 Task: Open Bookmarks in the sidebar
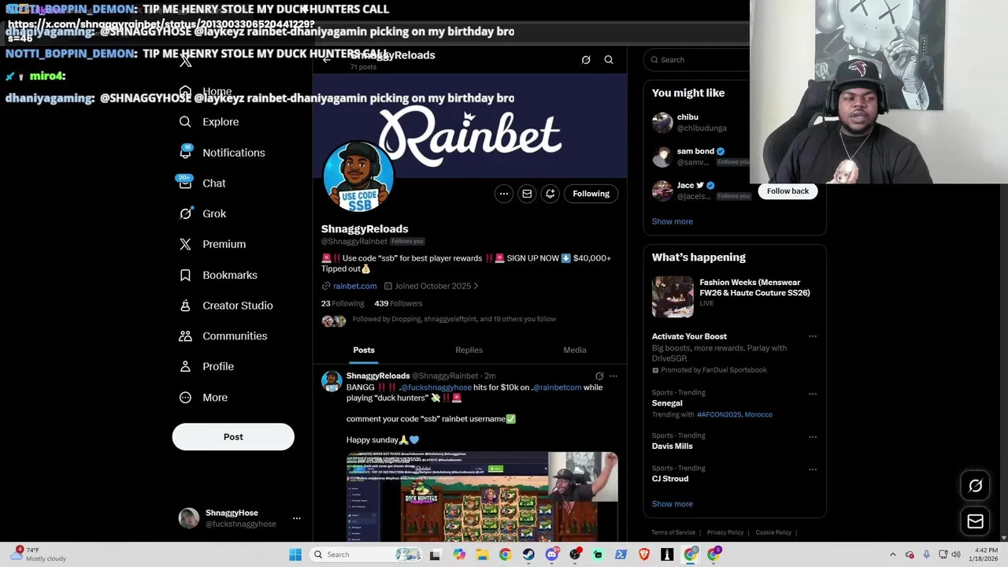pos(218,275)
